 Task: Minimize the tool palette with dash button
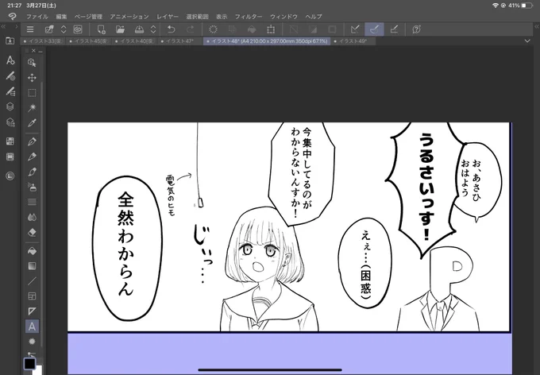[x=40, y=51]
